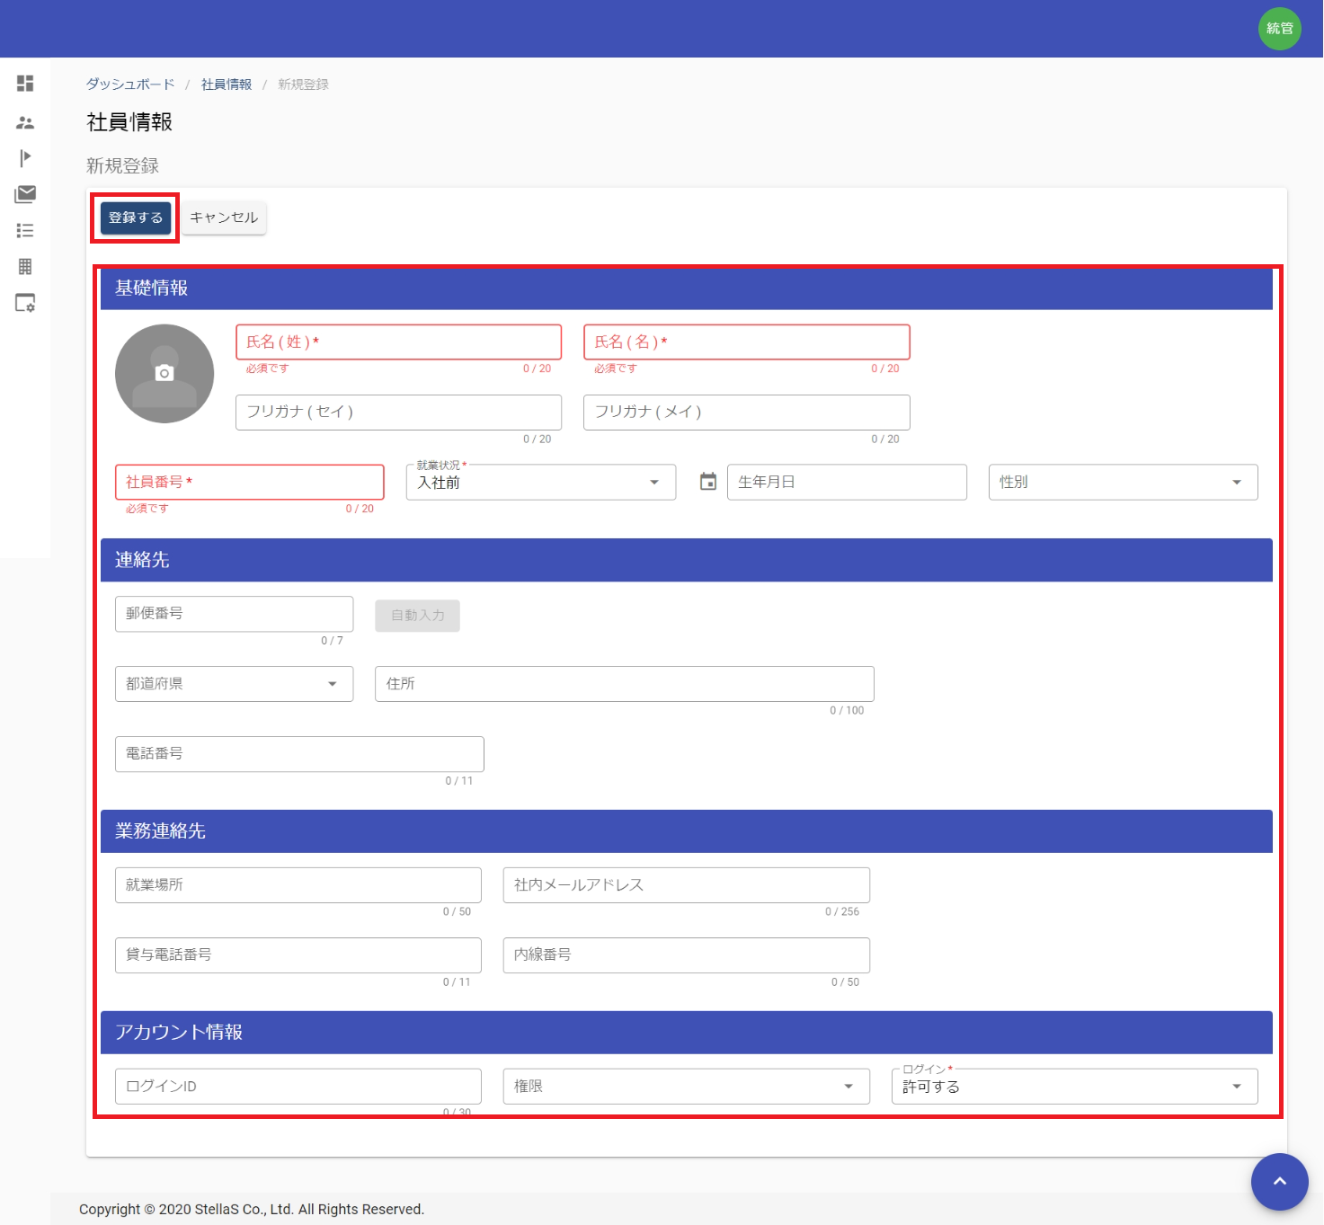Open the 権限 dropdown
Image resolution: width=1324 pixels, height=1225 pixels.
coord(686,1087)
